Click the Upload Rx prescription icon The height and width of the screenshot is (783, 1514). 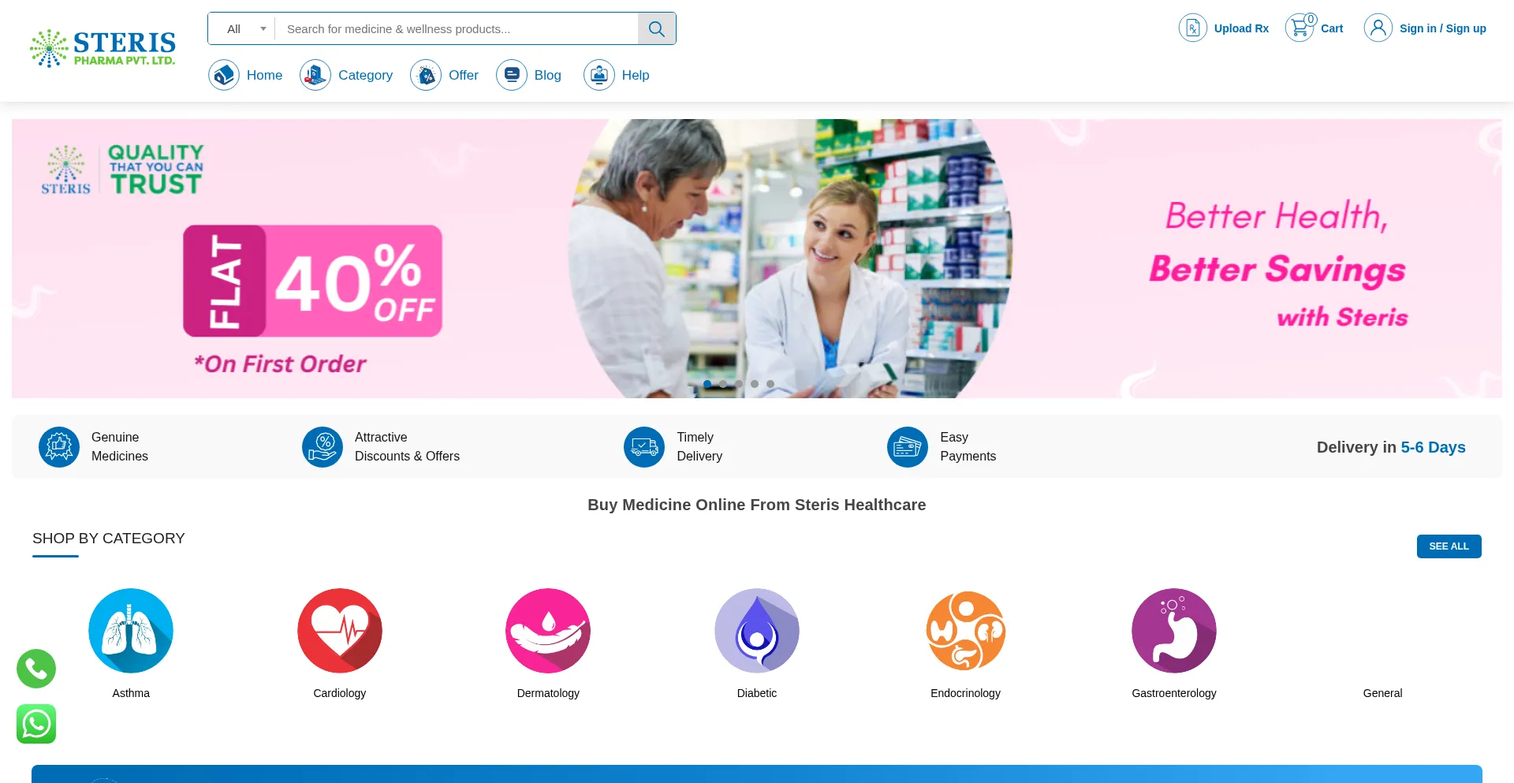pyautogui.click(x=1192, y=28)
